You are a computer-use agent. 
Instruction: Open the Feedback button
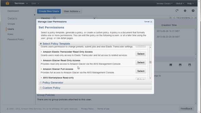click(186, 109)
